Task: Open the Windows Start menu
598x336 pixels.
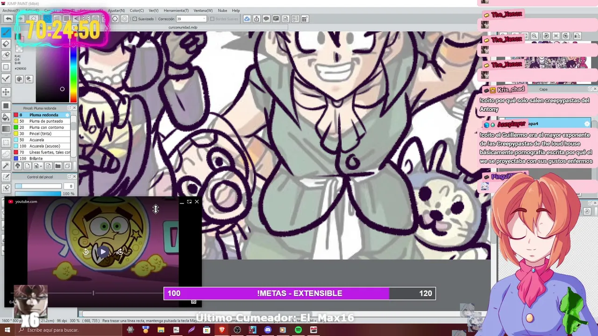Action: click(x=7, y=330)
